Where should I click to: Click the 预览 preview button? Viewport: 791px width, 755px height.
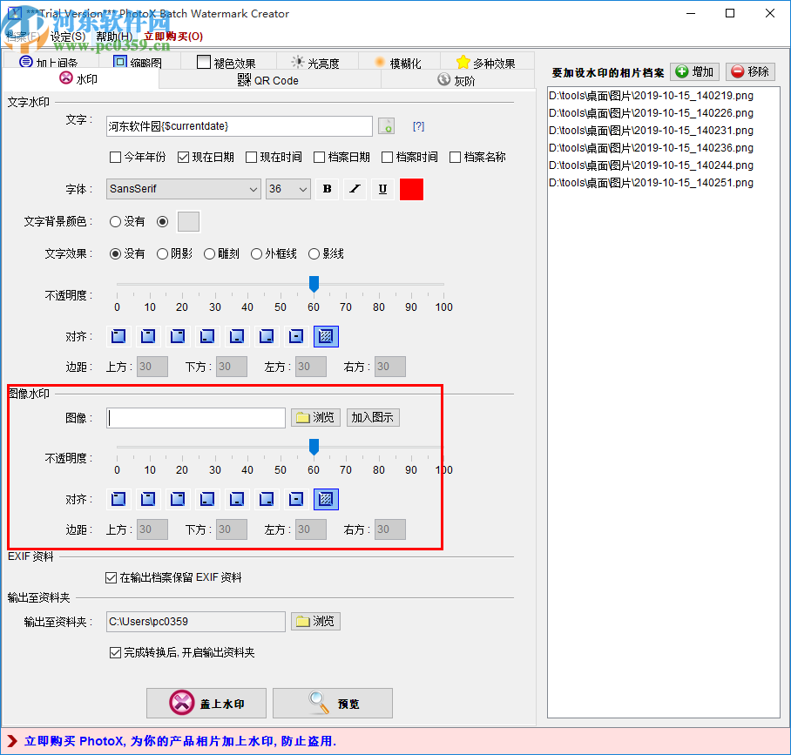pyautogui.click(x=332, y=703)
